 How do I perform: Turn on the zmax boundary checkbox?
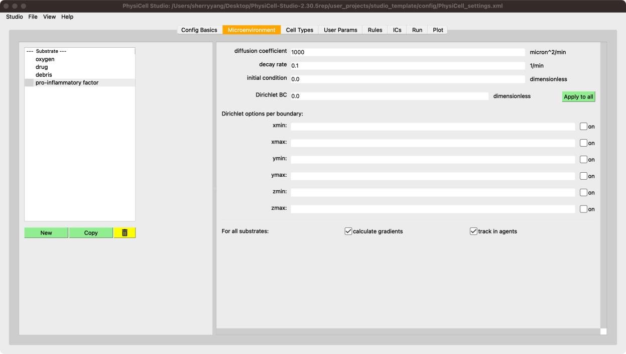point(583,209)
